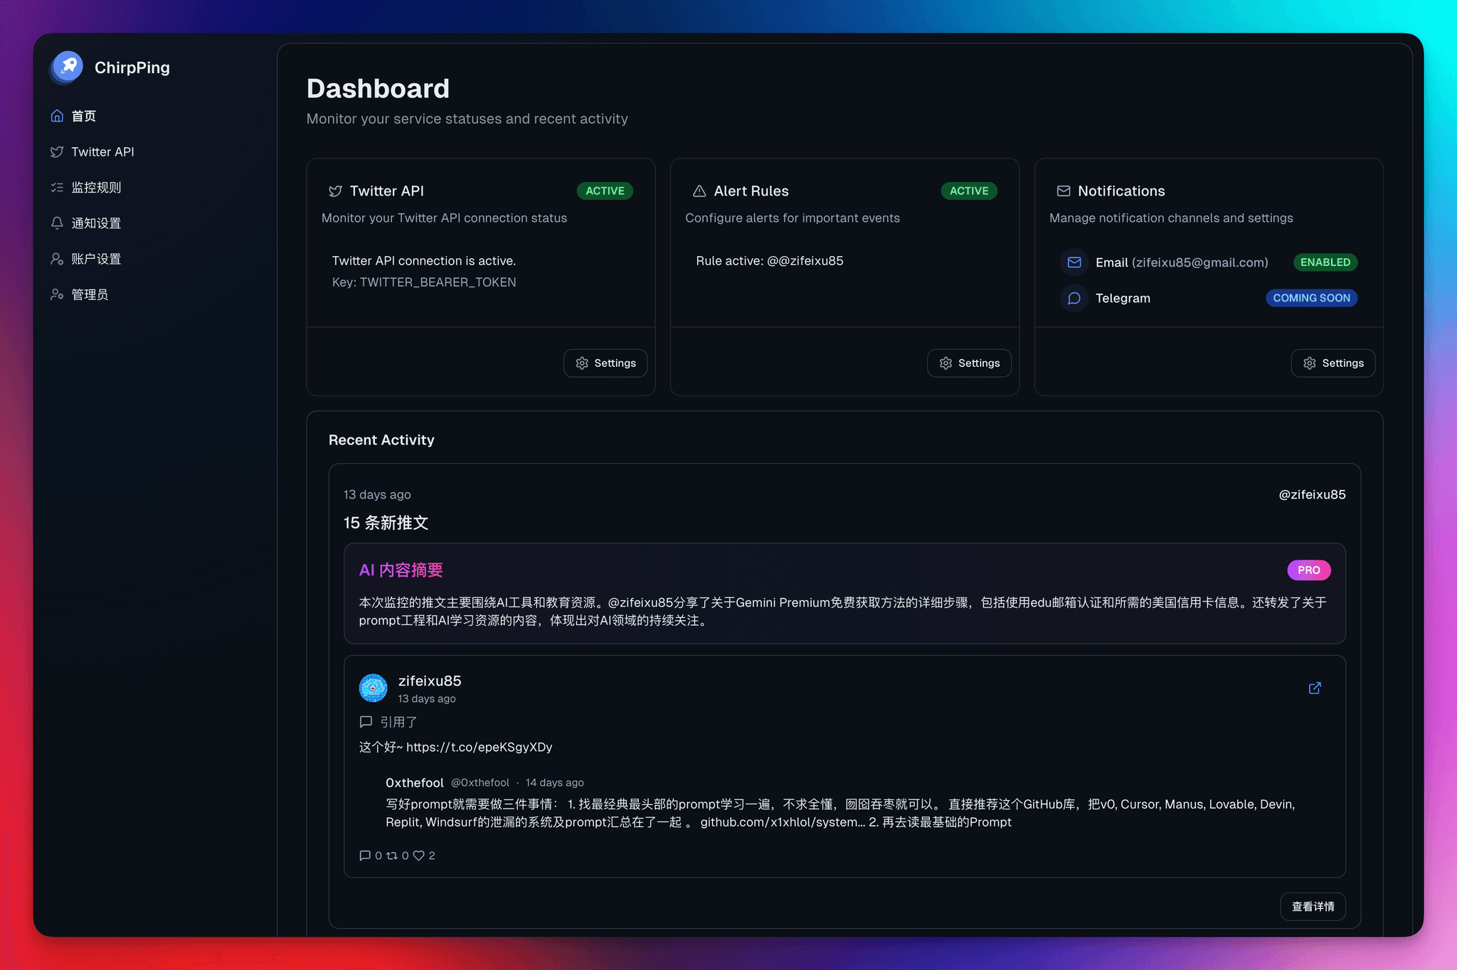The height and width of the screenshot is (970, 1457).
Task: Click the checklist icon next to 监控规则
Action: pyautogui.click(x=58, y=187)
